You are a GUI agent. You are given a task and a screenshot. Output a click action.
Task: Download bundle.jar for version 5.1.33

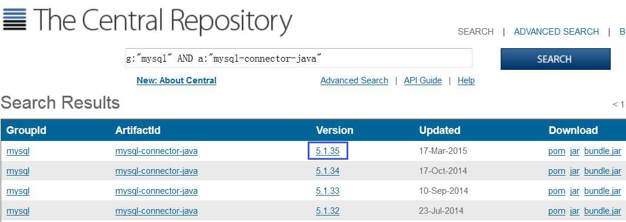(602, 191)
